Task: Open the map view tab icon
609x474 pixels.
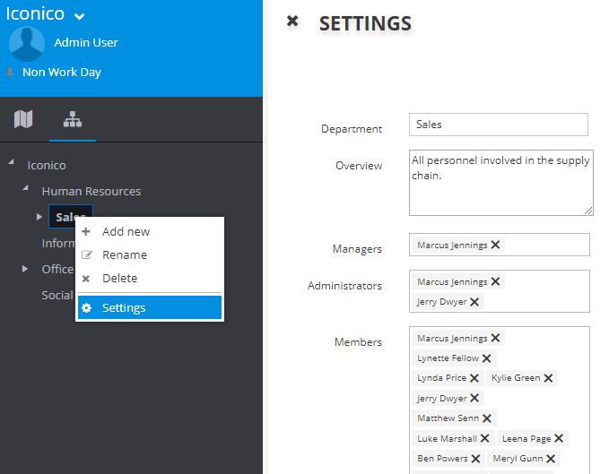Action: pyautogui.click(x=23, y=119)
